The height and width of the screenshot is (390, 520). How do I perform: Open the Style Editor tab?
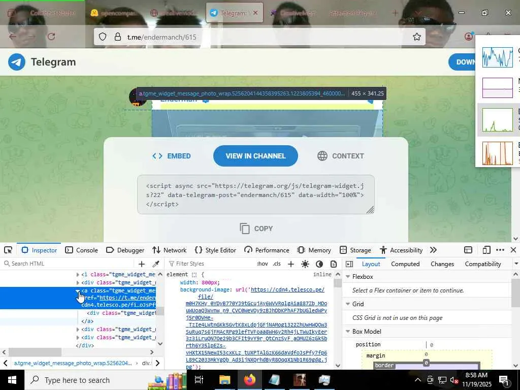(x=215, y=250)
